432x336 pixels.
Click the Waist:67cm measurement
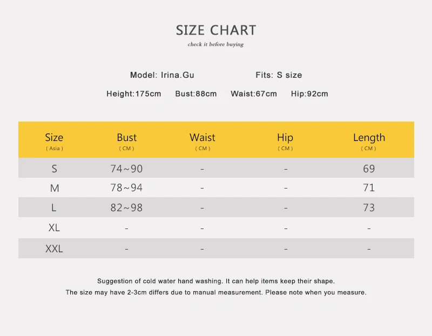point(254,93)
